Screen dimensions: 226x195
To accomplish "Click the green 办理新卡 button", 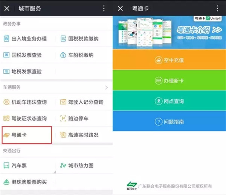I will (x=169, y=80).
